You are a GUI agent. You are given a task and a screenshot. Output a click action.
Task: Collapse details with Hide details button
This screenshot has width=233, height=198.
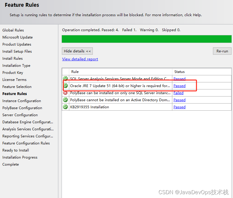[77, 51]
